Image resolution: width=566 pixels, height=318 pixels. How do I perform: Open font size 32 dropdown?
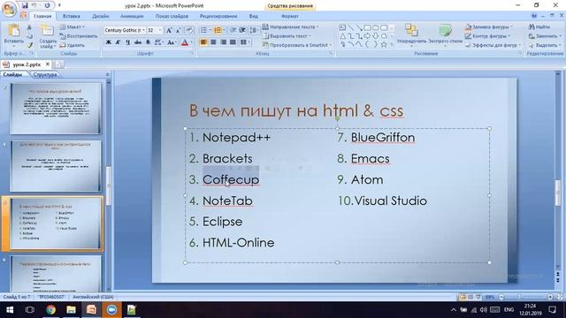[x=160, y=30]
